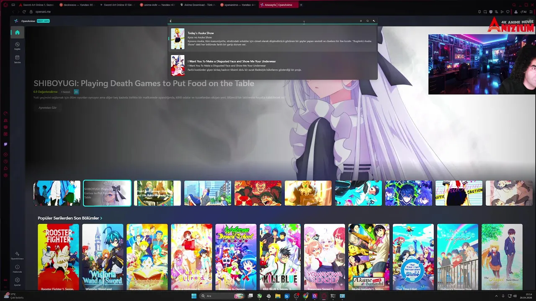Click the Opera GX taskbar icon
Screen dimensions: 536x301
coord(324,296)
